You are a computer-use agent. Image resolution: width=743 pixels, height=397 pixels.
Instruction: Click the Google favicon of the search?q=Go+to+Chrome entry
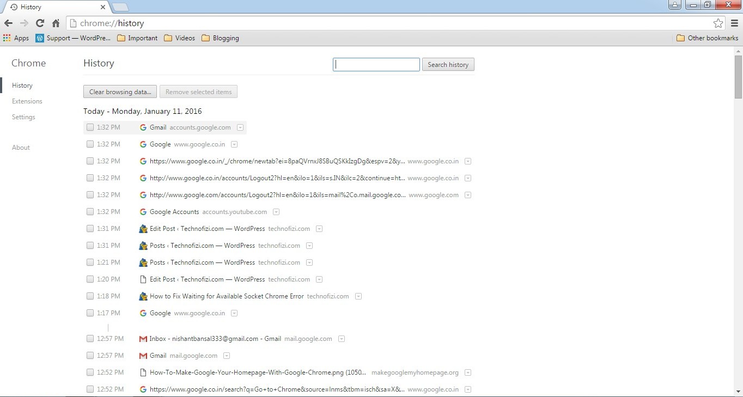click(143, 389)
